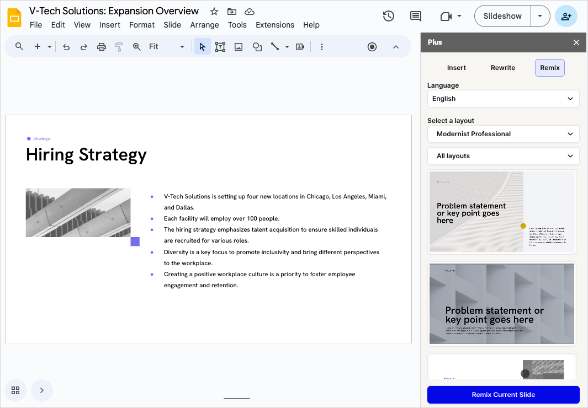This screenshot has width=588, height=408.
Task: Open the Extensions menu
Action: click(275, 25)
